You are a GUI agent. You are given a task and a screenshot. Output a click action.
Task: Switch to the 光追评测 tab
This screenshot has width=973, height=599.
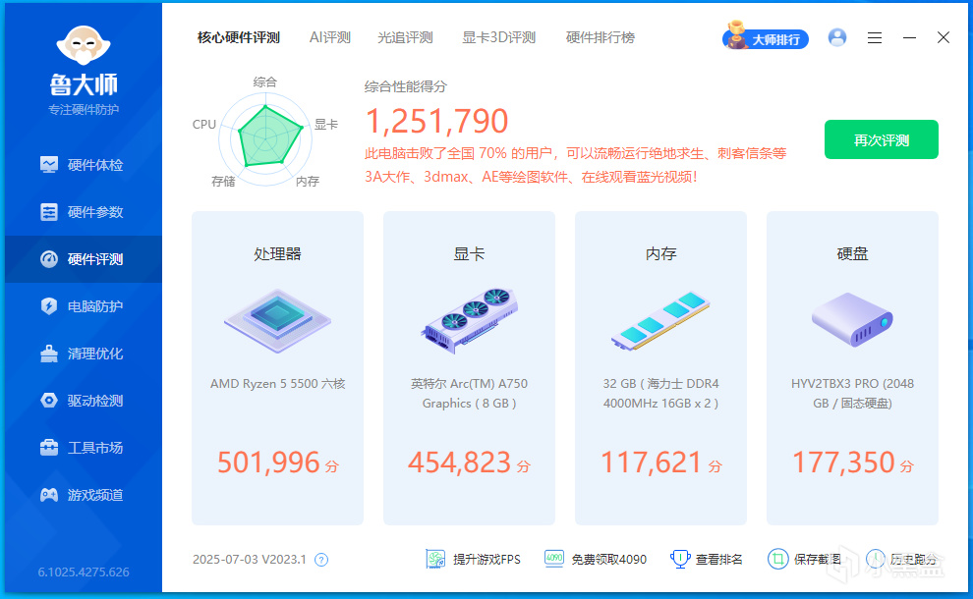[x=405, y=38]
